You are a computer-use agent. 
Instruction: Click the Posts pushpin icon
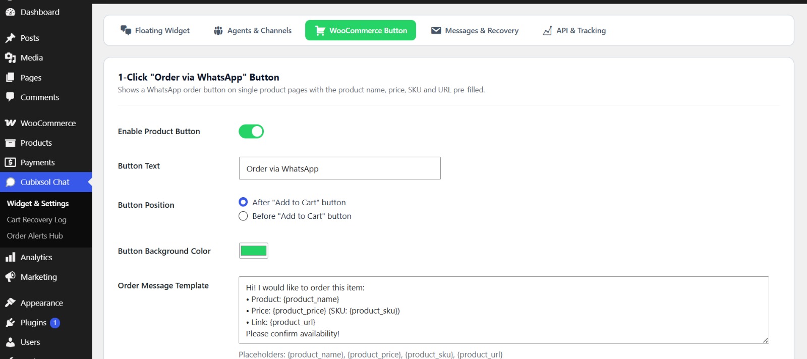[10, 38]
